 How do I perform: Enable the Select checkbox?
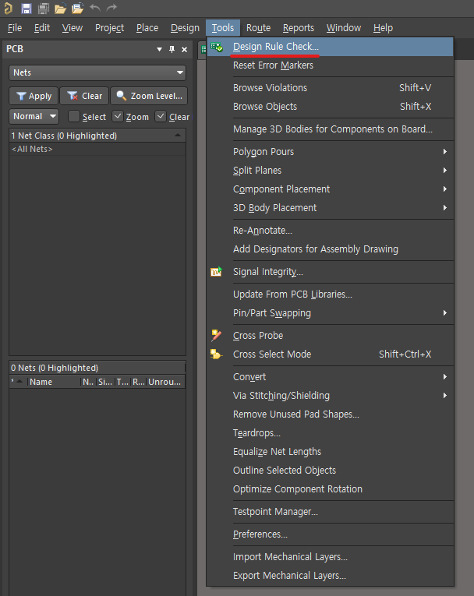coord(74,116)
